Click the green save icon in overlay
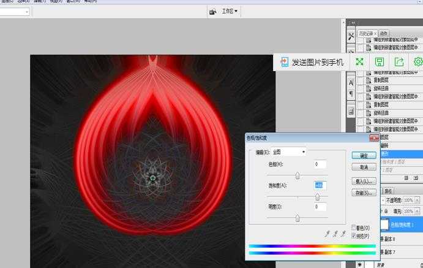Screen dimensions: 423x268 tap(380, 62)
